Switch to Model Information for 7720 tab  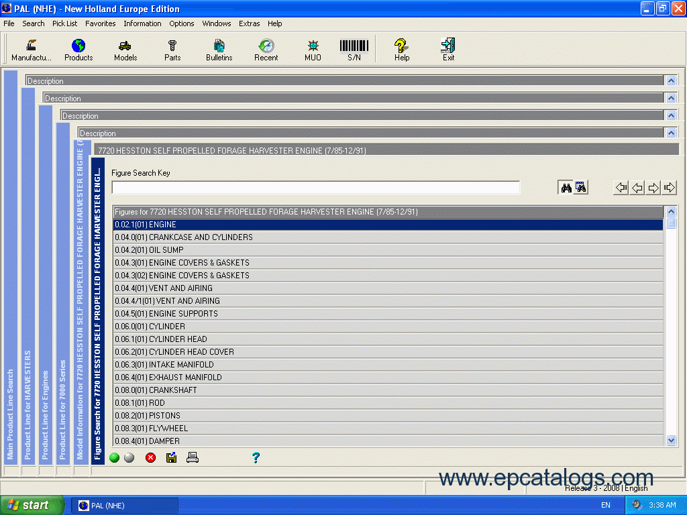[81, 302]
